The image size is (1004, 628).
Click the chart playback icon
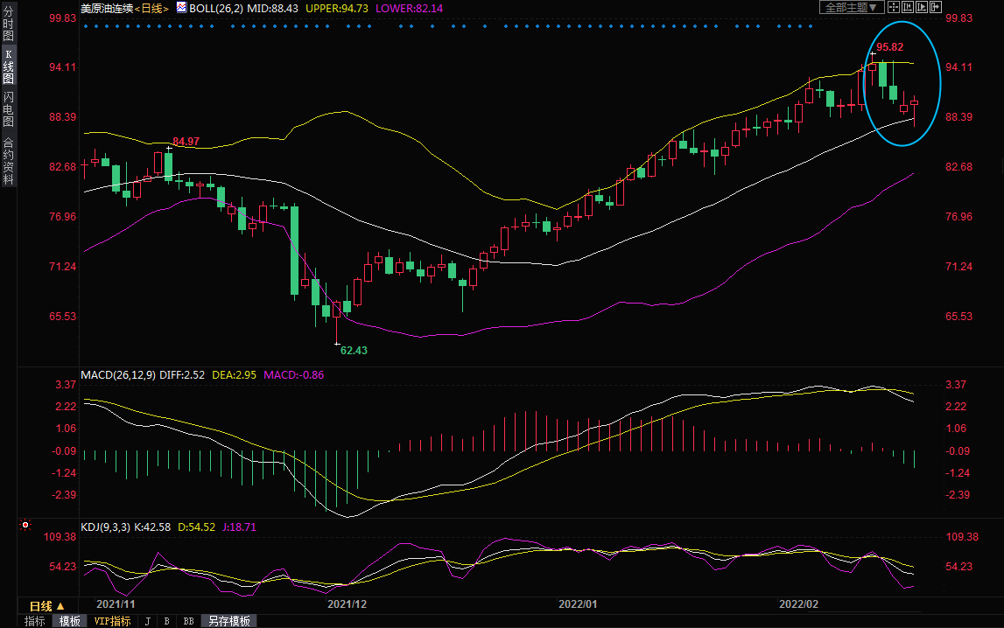click(922, 7)
